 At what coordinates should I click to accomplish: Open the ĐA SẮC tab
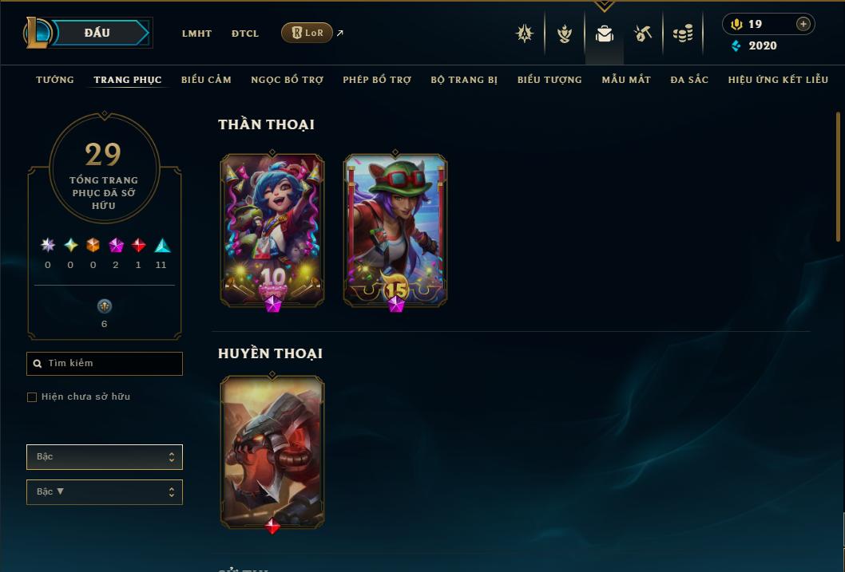pyautogui.click(x=689, y=80)
